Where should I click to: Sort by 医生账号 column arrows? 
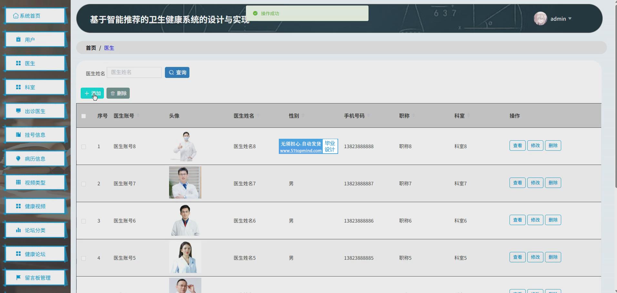coord(138,116)
